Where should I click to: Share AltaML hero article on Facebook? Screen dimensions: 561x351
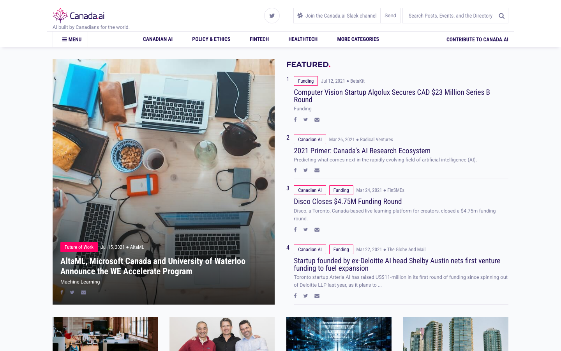62,292
